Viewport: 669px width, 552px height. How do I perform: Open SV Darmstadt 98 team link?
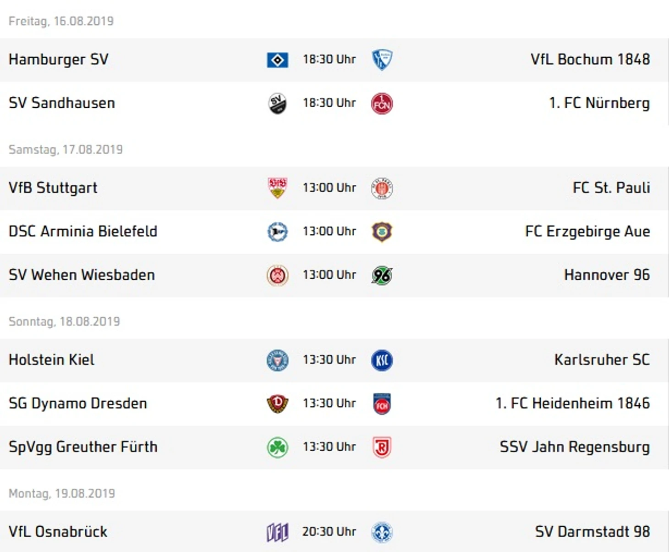click(x=592, y=532)
